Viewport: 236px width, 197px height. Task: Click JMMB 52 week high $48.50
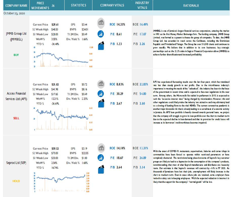(55, 29)
